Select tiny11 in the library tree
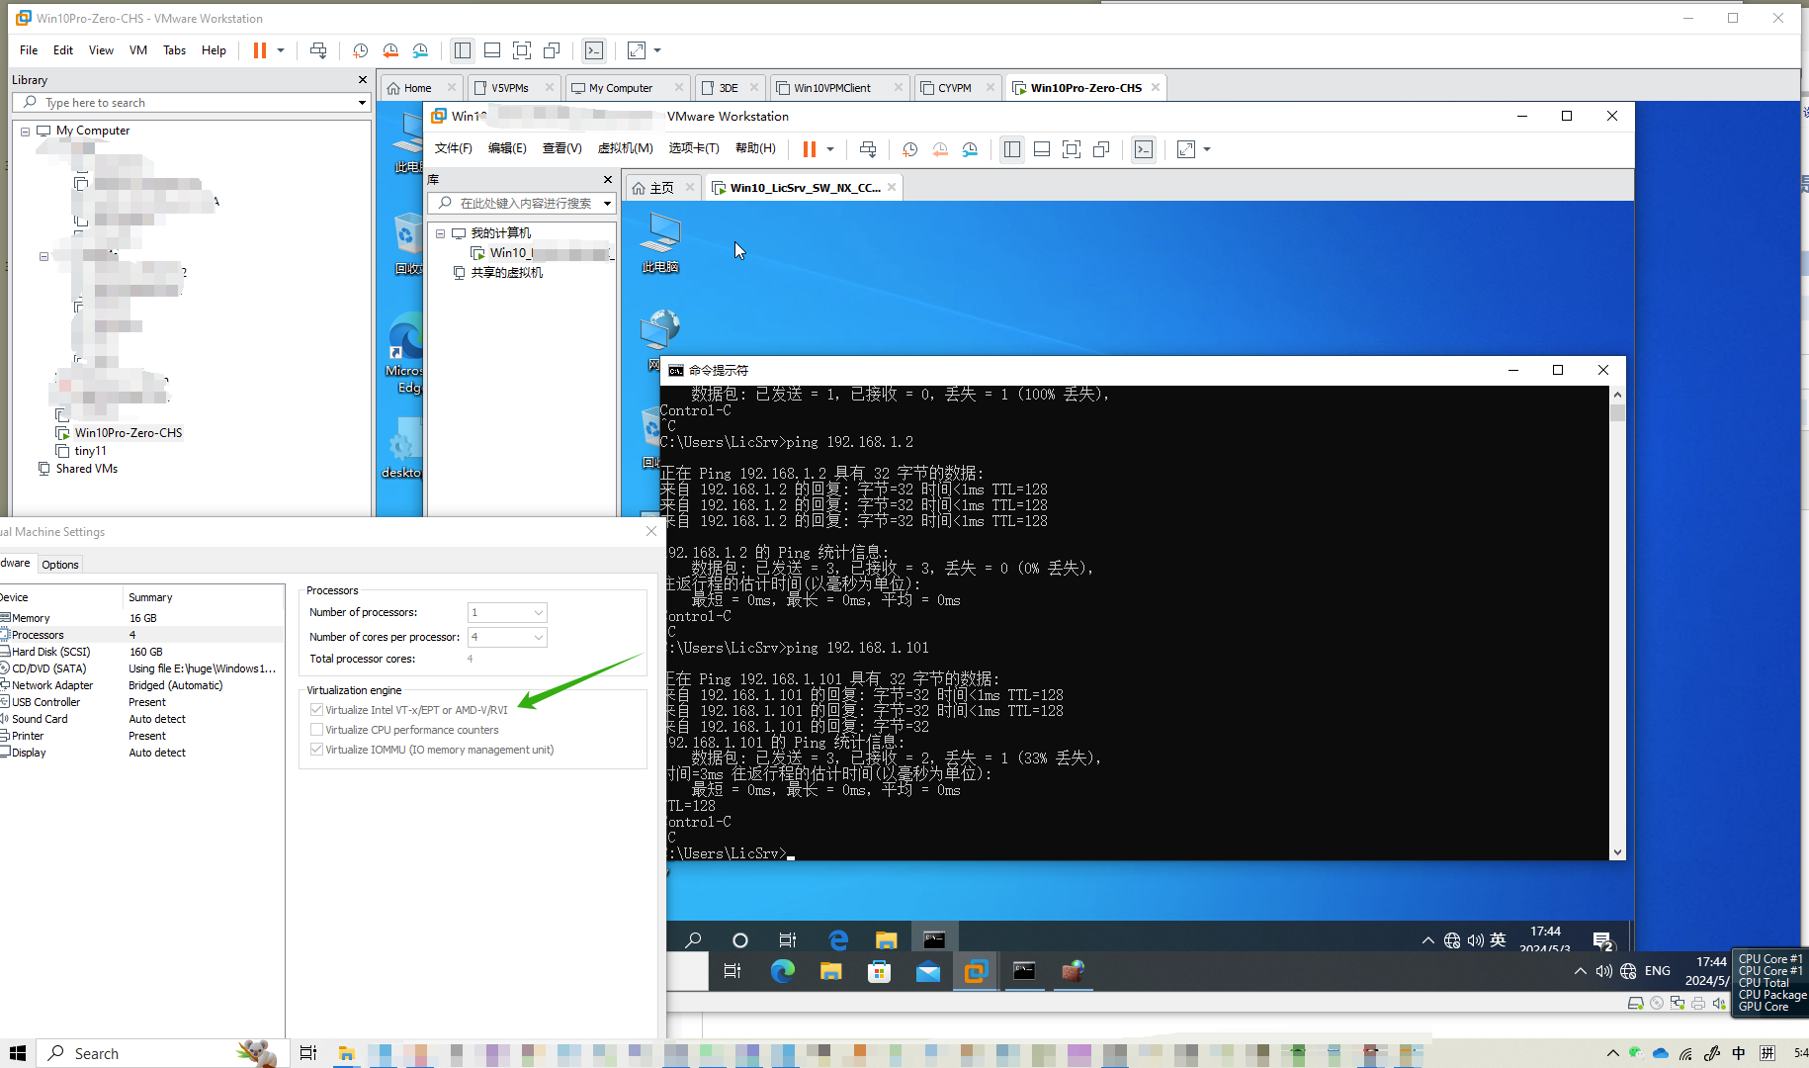This screenshot has width=1809, height=1068. tap(91, 451)
